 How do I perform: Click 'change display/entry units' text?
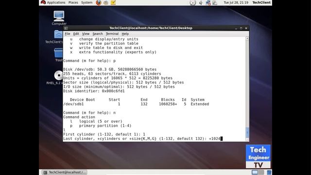(109, 39)
